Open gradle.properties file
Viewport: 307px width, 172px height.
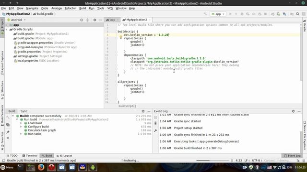[40, 52]
